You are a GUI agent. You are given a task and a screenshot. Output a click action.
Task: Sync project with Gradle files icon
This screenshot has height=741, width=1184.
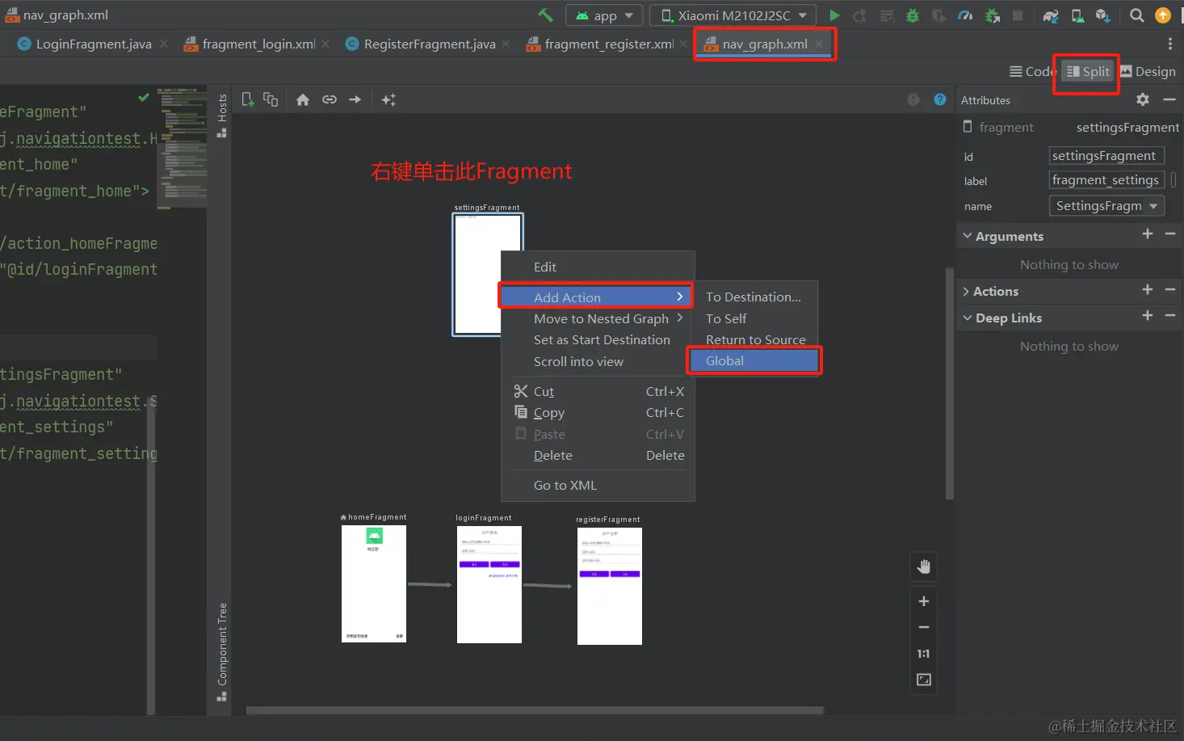[x=1051, y=15]
